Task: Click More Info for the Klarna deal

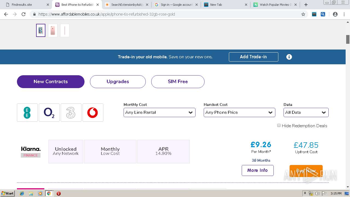Action: 258,170
